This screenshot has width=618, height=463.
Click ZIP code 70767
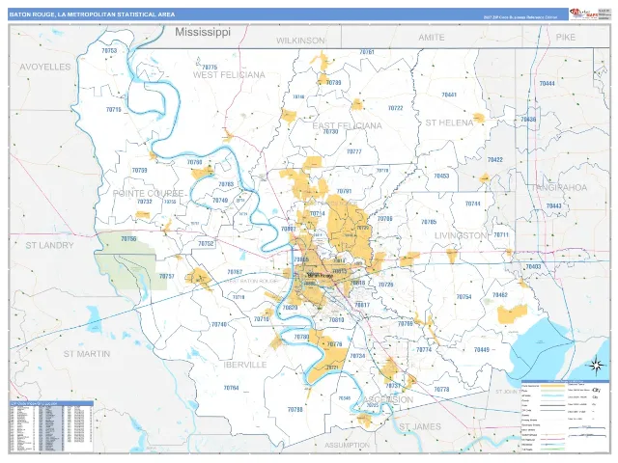click(x=235, y=272)
